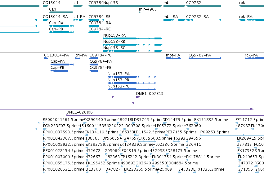The width and height of the screenshot is (264, 174).
Task: Click the Cap-RA transcript label
Action: [56, 23]
